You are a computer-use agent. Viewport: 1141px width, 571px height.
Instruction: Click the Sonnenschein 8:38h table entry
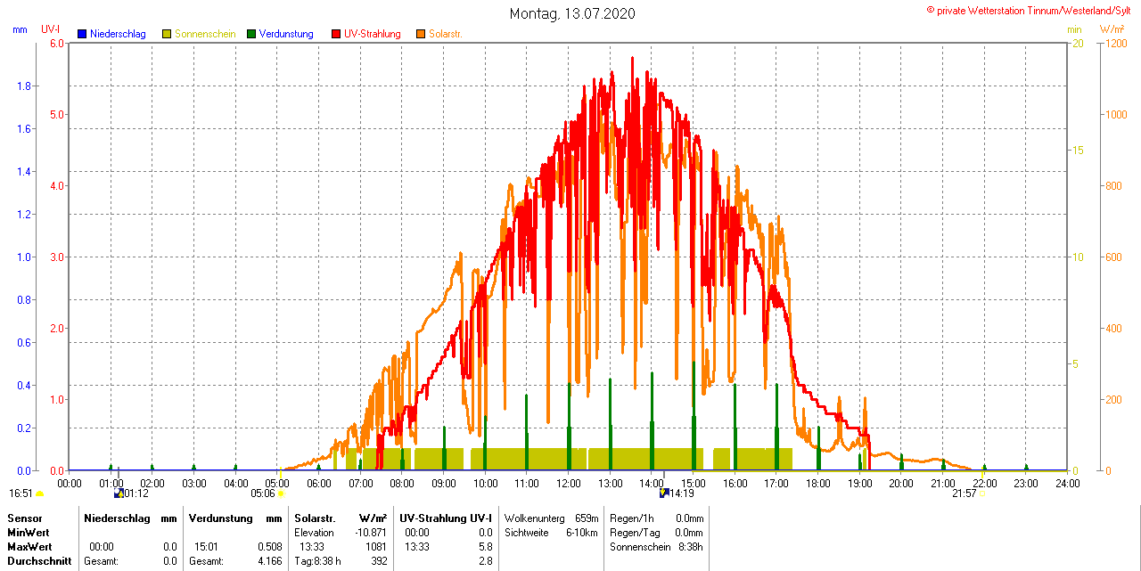[x=656, y=547]
